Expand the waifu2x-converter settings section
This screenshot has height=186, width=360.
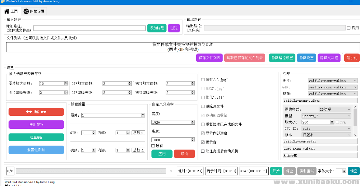click(320, 141)
